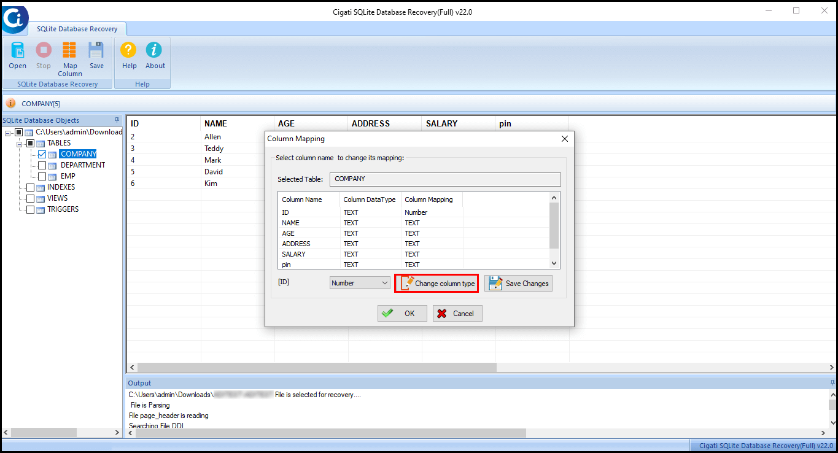Image resolution: width=838 pixels, height=453 pixels.
Task: Select the ID row in column mapping list
Action: pos(414,212)
